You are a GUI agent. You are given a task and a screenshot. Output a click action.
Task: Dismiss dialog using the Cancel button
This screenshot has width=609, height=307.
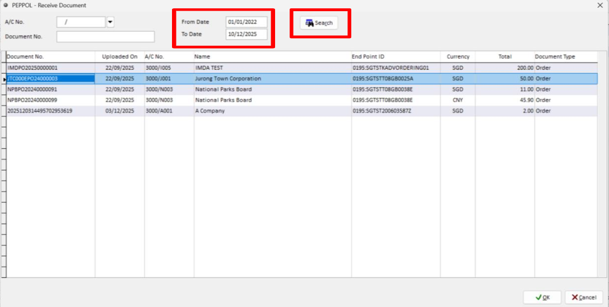click(584, 297)
